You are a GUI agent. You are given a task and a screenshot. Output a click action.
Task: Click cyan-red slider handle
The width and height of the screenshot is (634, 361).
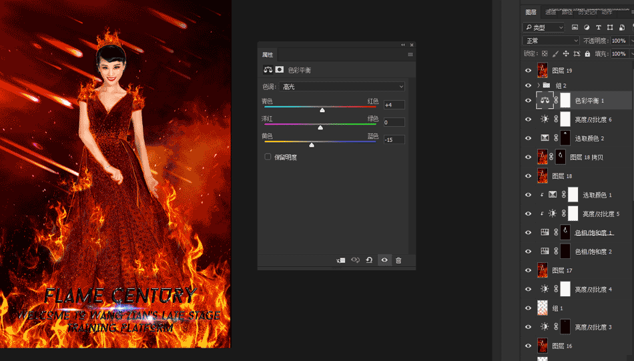click(322, 110)
